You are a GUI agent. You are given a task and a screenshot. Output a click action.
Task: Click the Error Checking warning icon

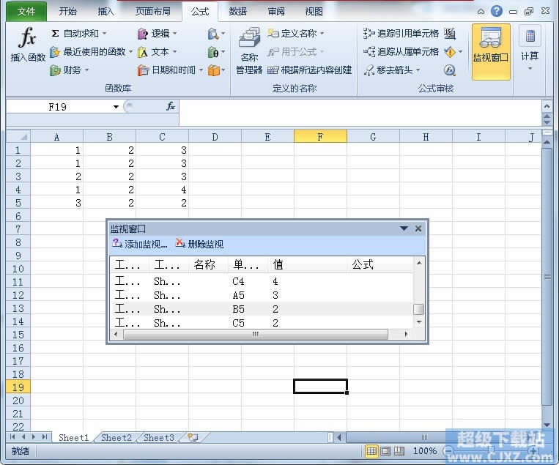(x=450, y=52)
